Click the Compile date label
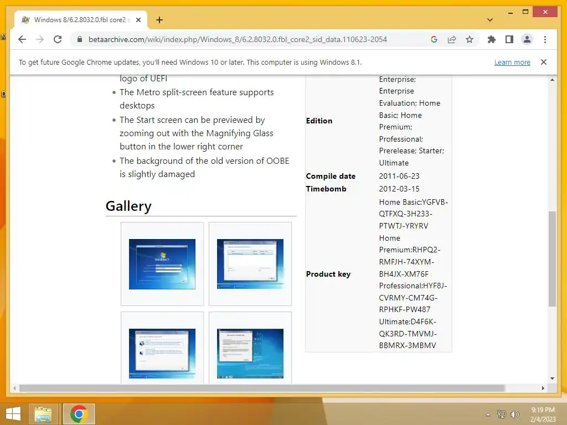Image resolution: width=567 pixels, height=425 pixels. click(331, 176)
